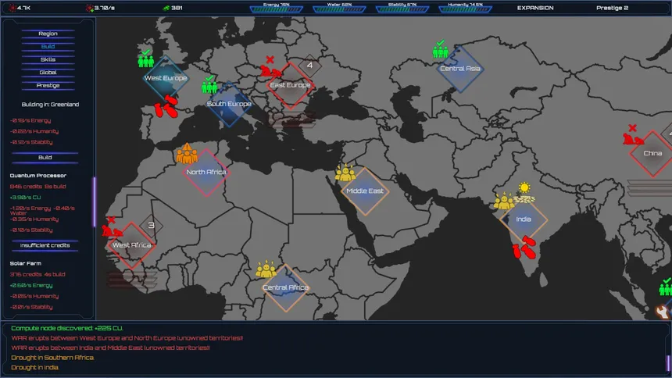The width and height of the screenshot is (672, 378).
Task: Click the yellow crowd icon above India
Action: [504, 201]
